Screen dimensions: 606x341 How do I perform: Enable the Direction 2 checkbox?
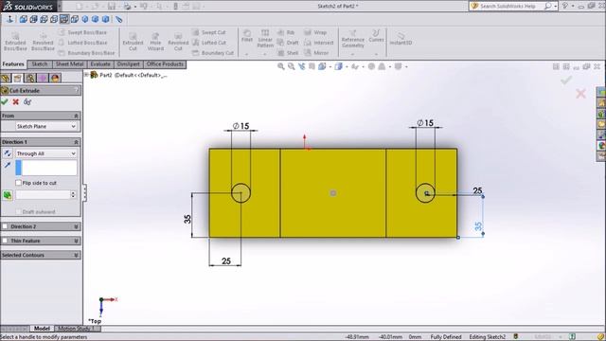point(5,226)
